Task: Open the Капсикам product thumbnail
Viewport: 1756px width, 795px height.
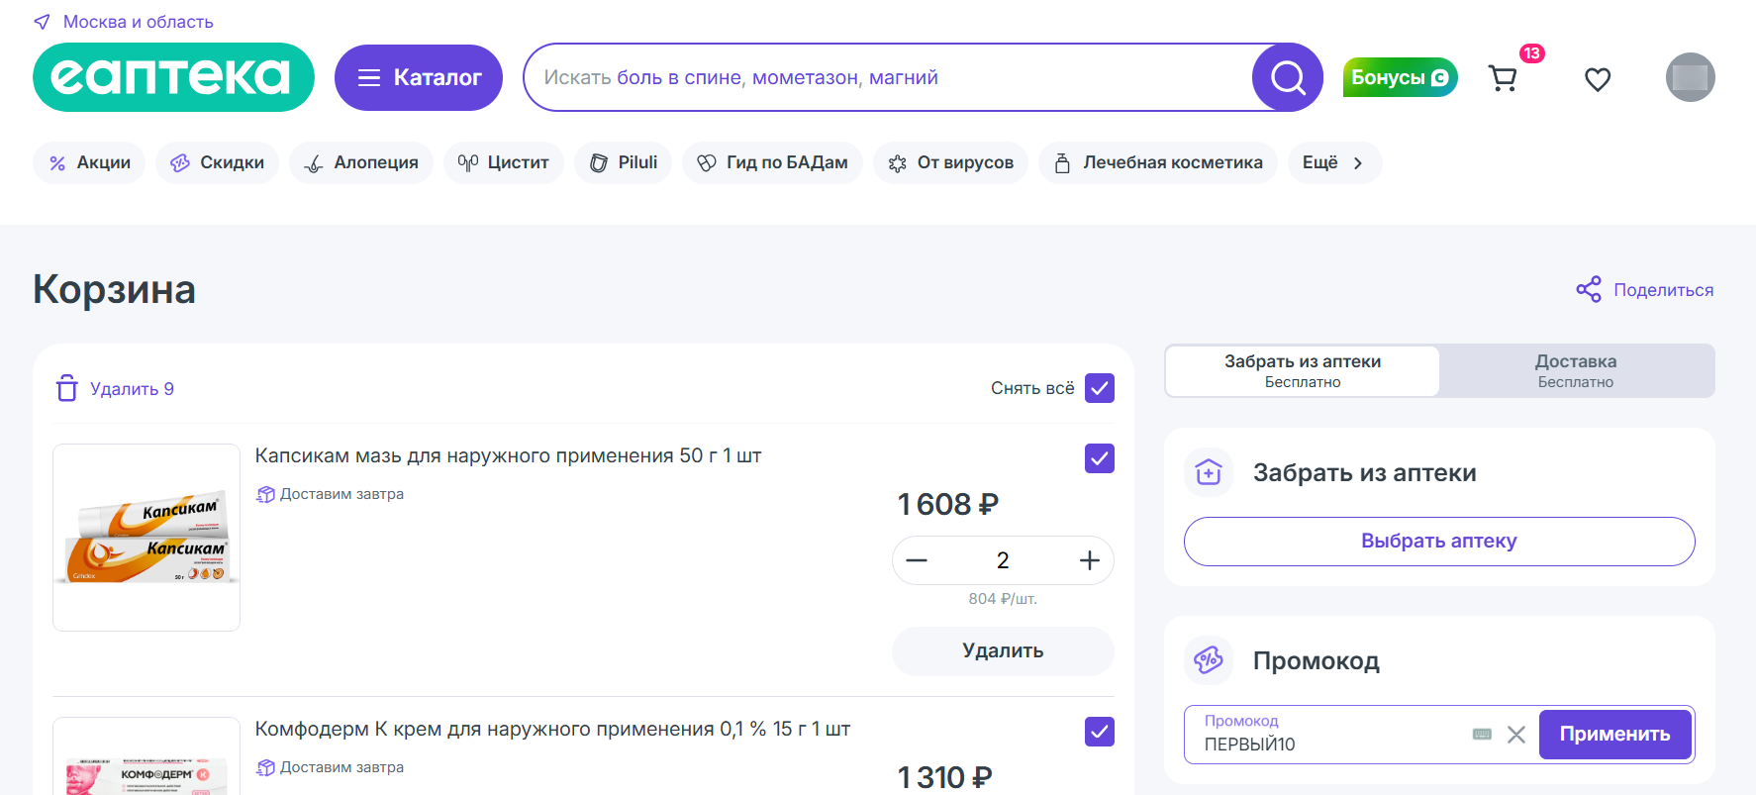Action: pos(146,538)
